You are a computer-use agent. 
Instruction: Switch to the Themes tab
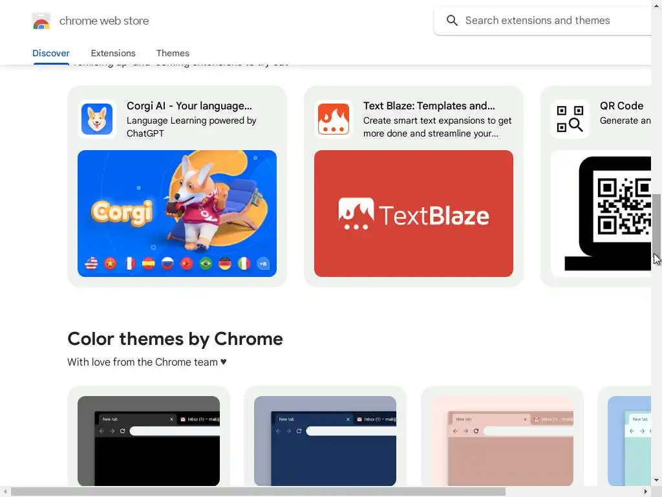(173, 53)
